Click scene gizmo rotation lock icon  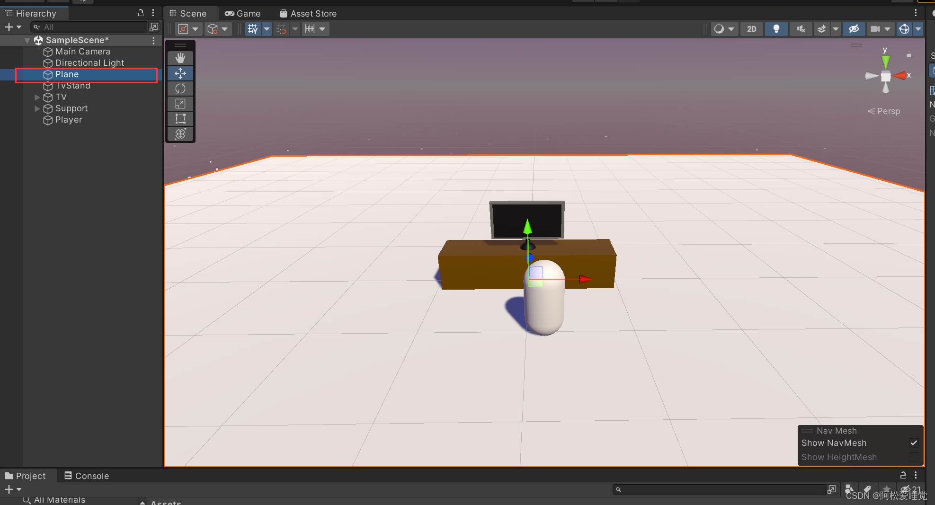[x=909, y=55]
